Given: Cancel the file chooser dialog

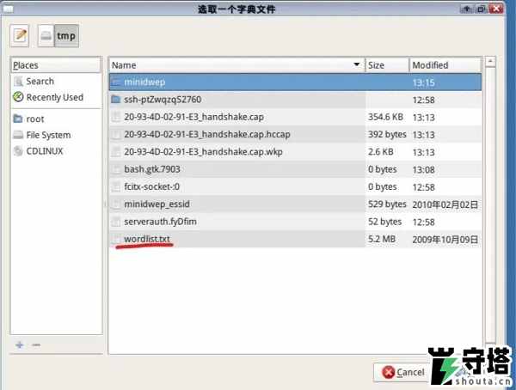Looking at the screenshot, I should click(404, 372).
